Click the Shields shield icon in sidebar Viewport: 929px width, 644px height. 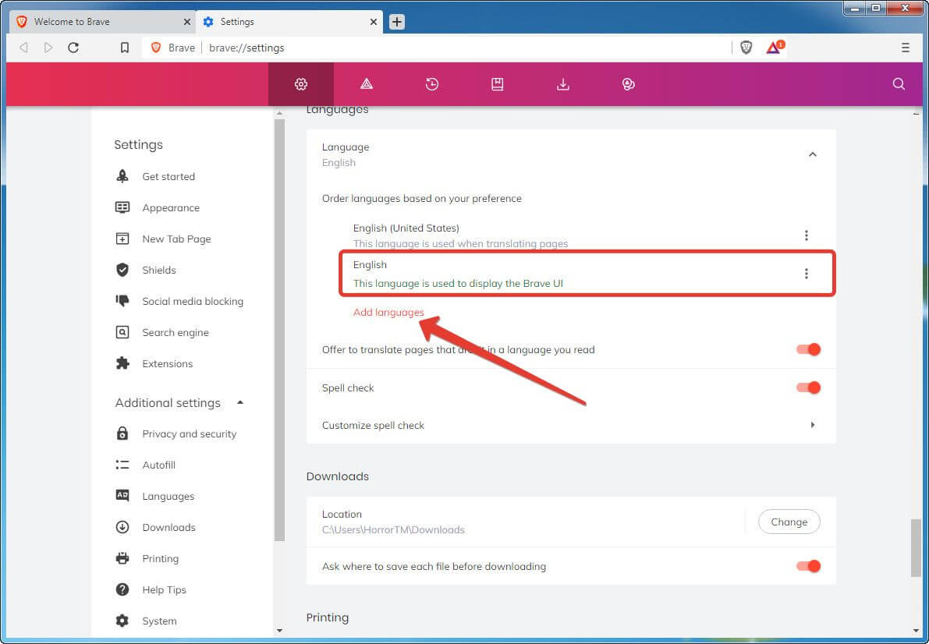click(122, 270)
